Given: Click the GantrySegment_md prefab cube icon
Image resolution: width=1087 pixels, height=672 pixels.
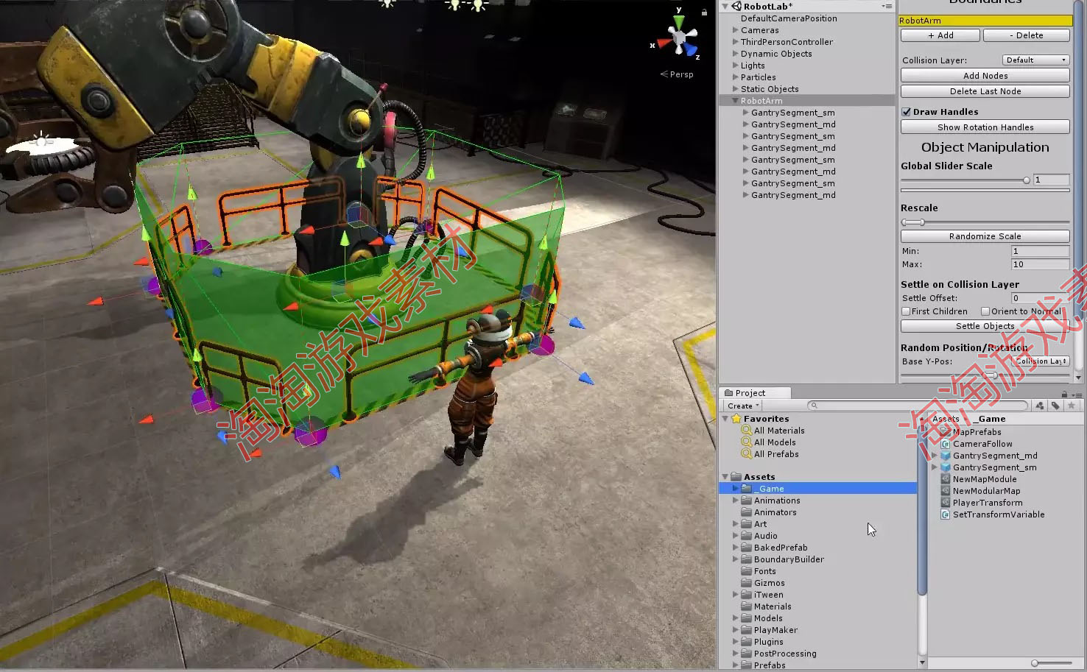Looking at the screenshot, I should (946, 456).
